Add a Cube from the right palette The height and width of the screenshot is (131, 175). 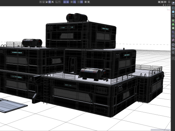click(x=173, y=12)
